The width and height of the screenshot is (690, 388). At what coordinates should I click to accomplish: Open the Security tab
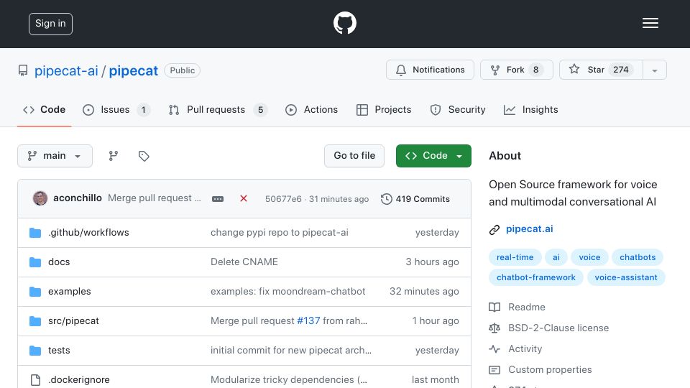458,109
